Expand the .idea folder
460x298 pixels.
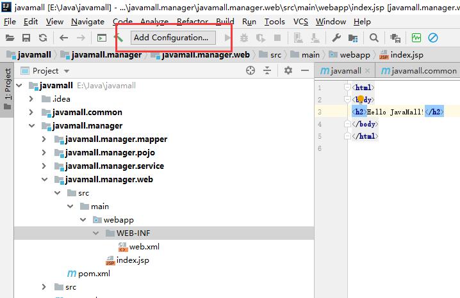point(31,99)
